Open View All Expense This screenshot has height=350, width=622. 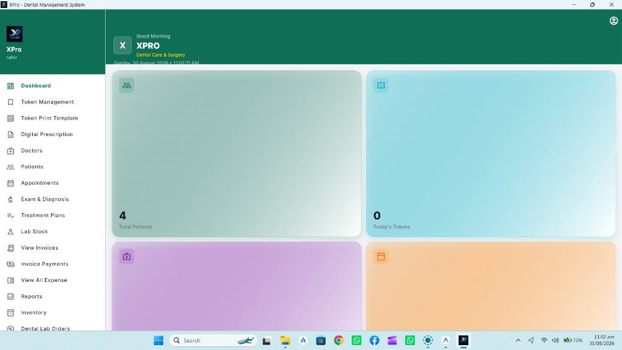[52, 281]
